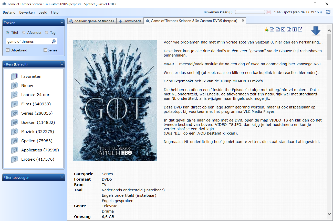This screenshot has width=333, height=221.
Task: Expand the Filter toevoegen panel
Action: click(x=62, y=177)
